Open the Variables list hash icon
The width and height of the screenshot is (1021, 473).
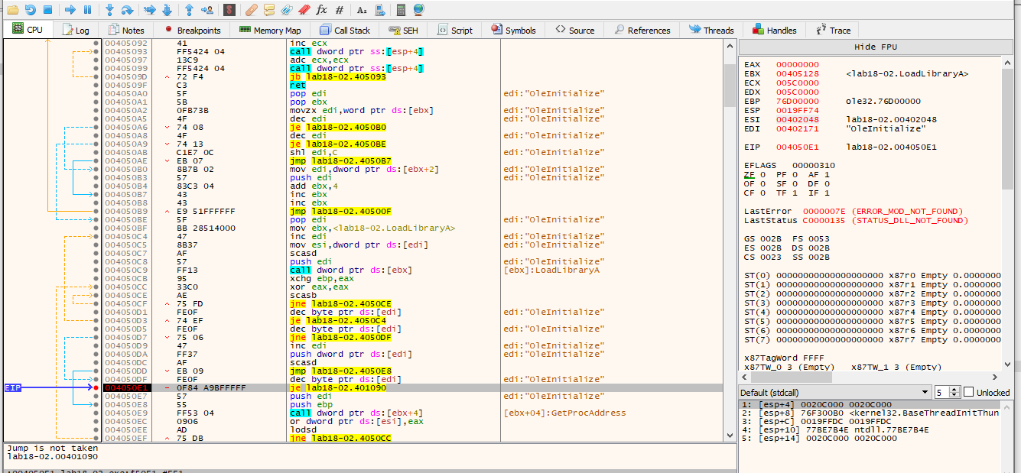tap(339, 10)
